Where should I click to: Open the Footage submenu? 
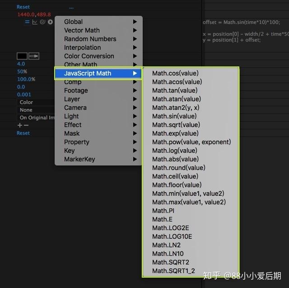pos(98,90)
